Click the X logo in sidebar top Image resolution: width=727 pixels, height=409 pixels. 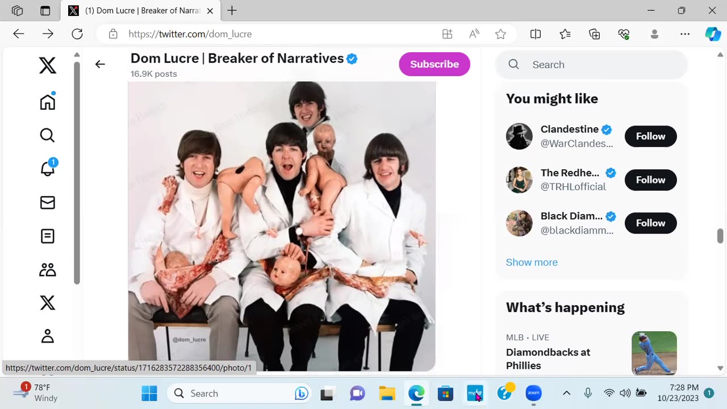48,66
